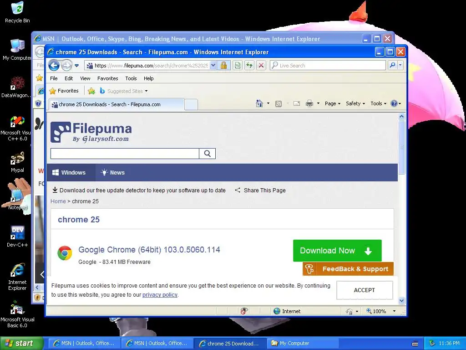Screen dimensions: 466x350
Task: Open the recent pages dropdown next to Forward
Action: click(x=76, y=66)
